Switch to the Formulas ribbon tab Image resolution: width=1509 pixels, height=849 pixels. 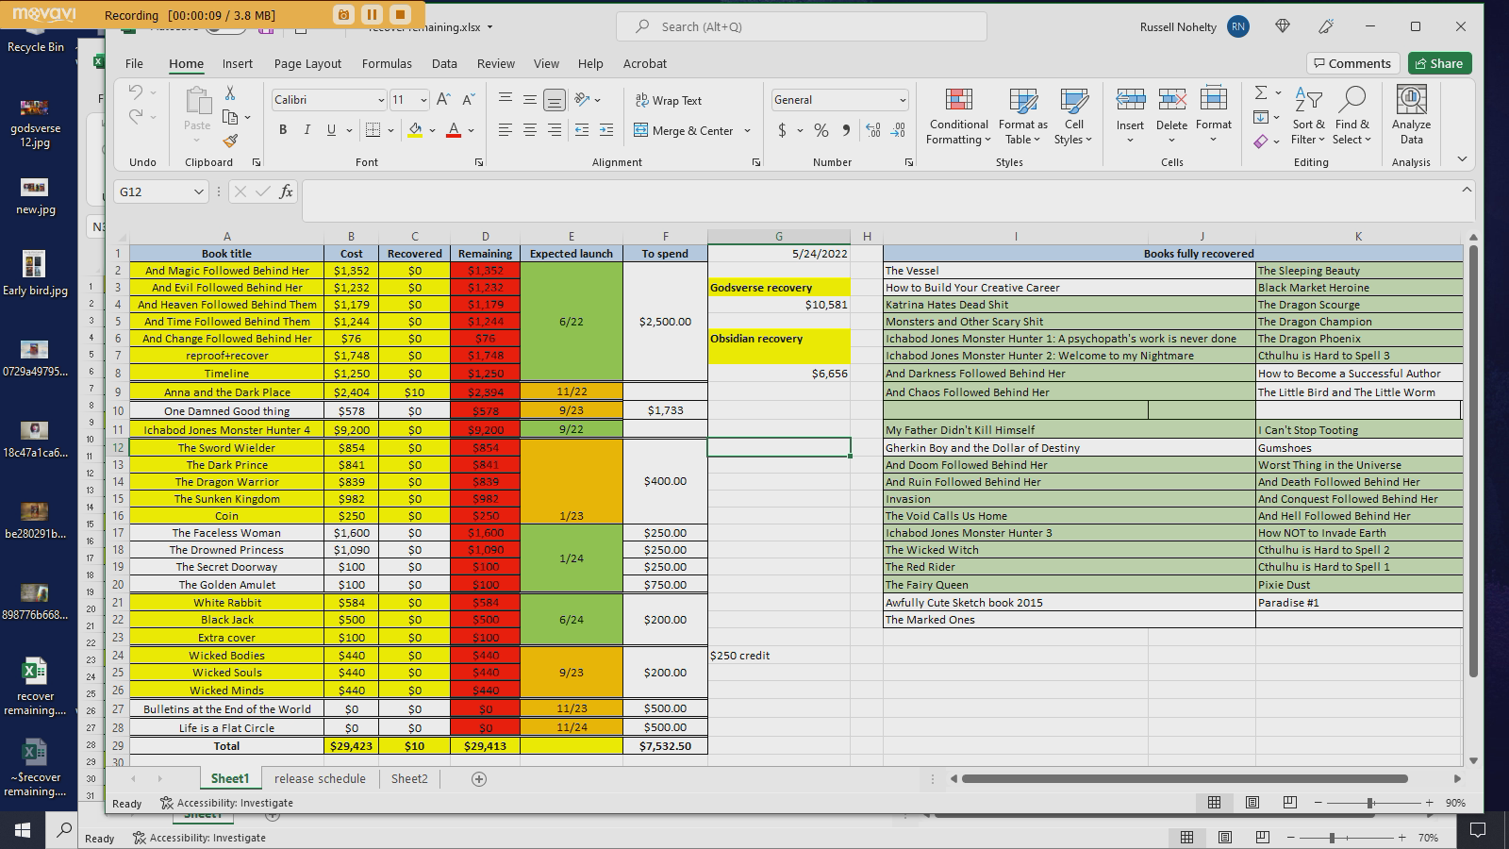click(x=387, y=63)
